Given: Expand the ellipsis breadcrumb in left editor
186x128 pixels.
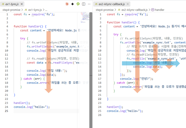Looking at the screenshot, I should tap(46, 10).
